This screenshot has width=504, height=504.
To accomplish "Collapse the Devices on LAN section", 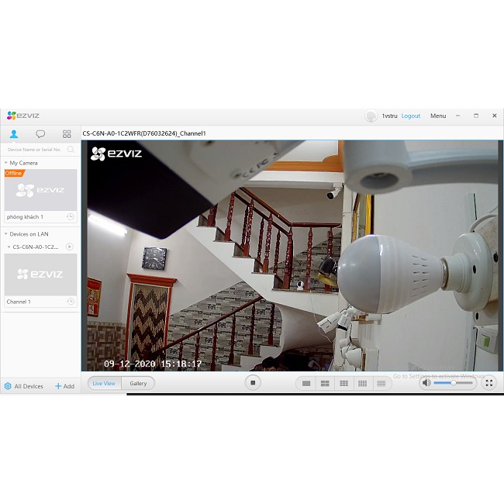I will pyautogui.click(x=6, y=233).
